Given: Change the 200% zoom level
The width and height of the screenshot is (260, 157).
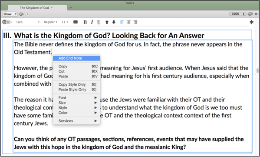Looking at the screenshot, I should (x=237, y=14).
